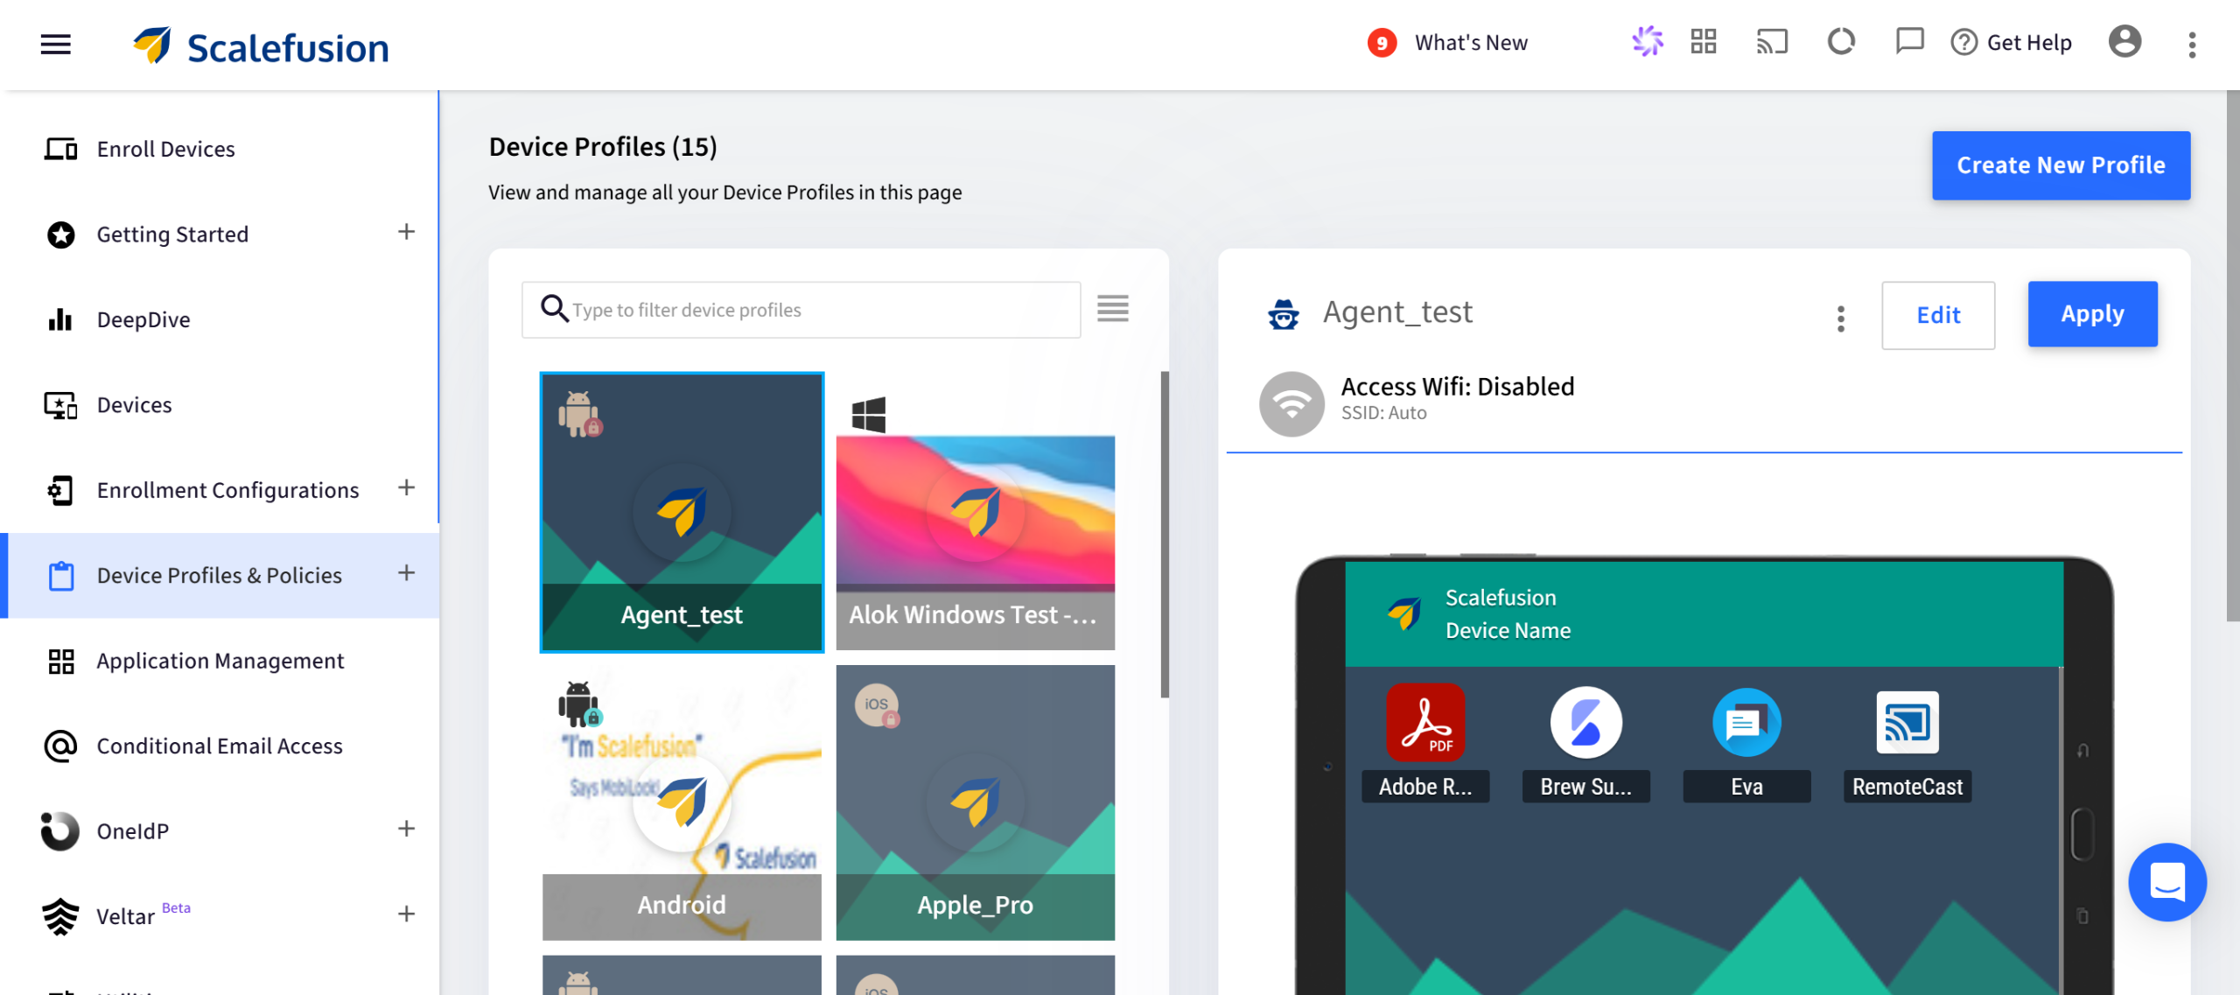Screen dimensions: 2240x995
Task: Switch profiles to list view icon
Action: [x=1112, y=308]
